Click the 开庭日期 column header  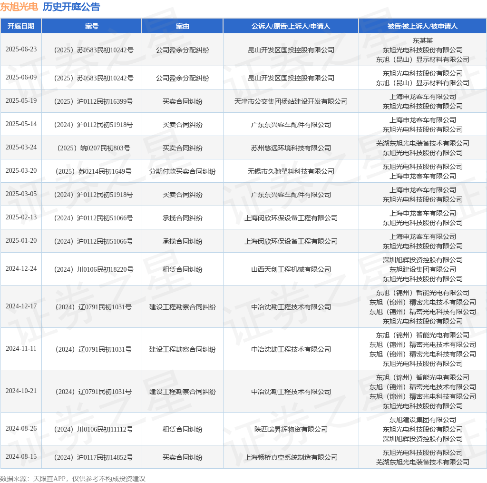(21, 26)
